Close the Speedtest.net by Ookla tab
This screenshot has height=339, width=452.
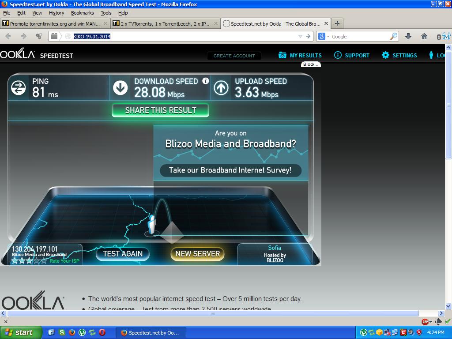[326, 23]
